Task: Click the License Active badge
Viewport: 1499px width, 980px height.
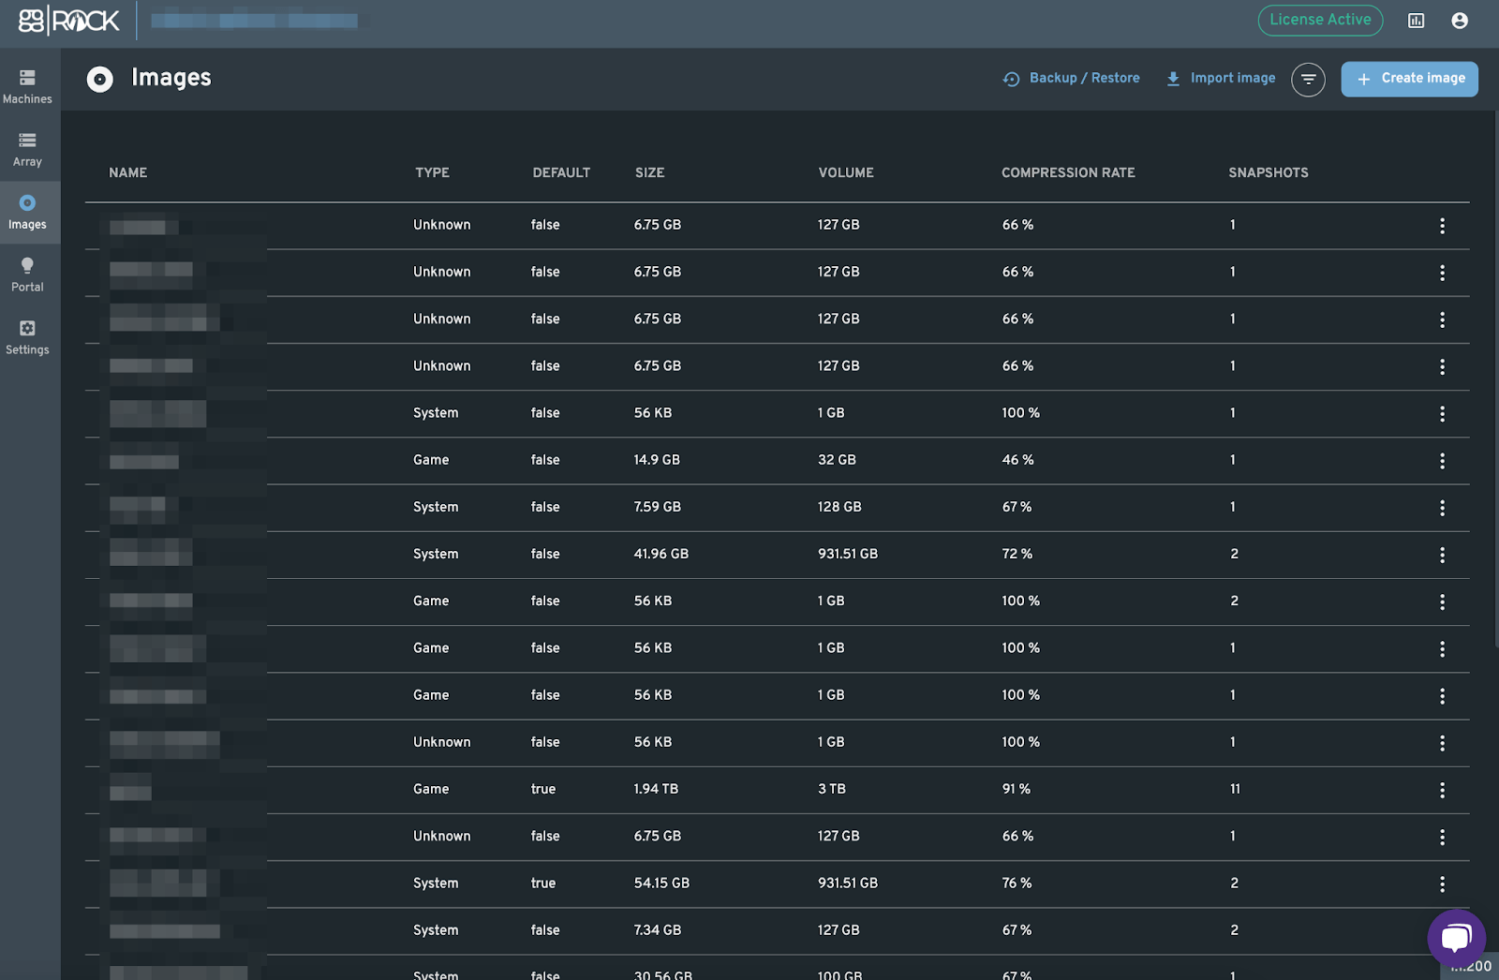Action: pyautogui.click(x=1319, y=20)
